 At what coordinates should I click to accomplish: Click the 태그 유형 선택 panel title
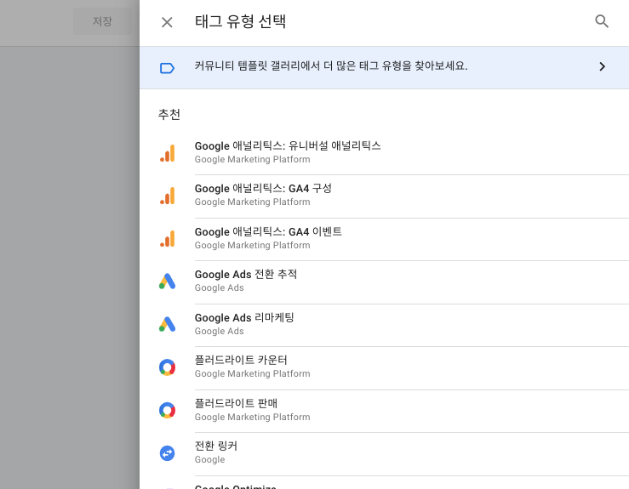[240, 21]
